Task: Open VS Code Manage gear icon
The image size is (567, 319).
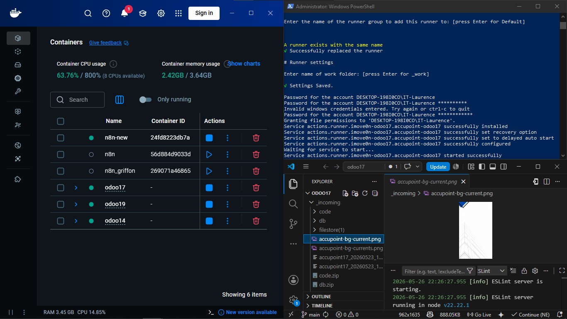Action: tap(293, 299)
